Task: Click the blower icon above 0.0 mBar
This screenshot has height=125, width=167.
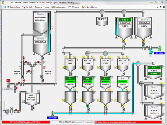Action: tap(52, 113)
